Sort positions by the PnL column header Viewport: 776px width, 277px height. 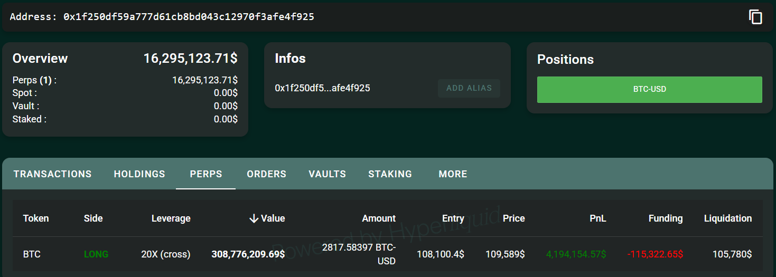[598, 218]
